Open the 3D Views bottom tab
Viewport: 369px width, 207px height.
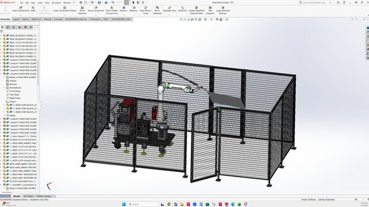[28, 196]
